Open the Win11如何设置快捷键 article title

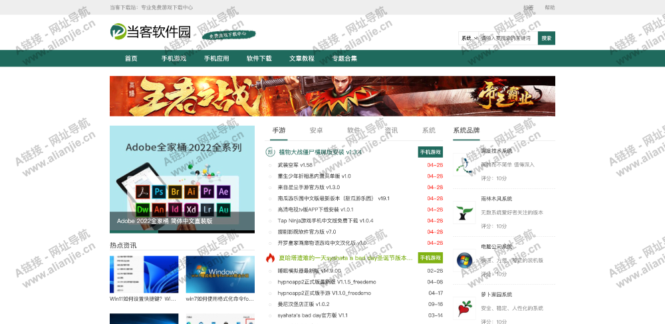pyautogui.click(x=143, y=299)
